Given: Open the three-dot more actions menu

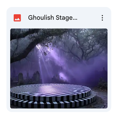Looking at the screenshot, I should pos(102,18).
